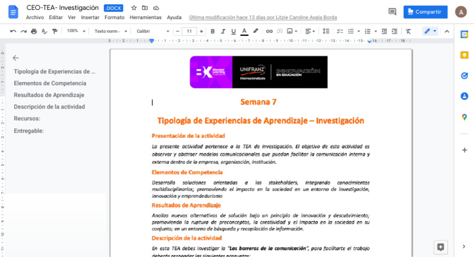Open Google Keep in the side panel

coord(464,55)
